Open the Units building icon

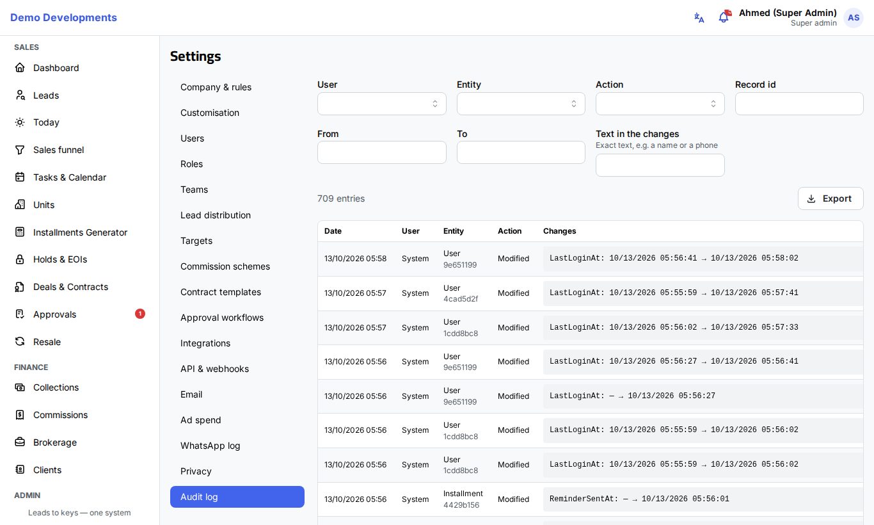pyautogui.click(x=20, y=205)
